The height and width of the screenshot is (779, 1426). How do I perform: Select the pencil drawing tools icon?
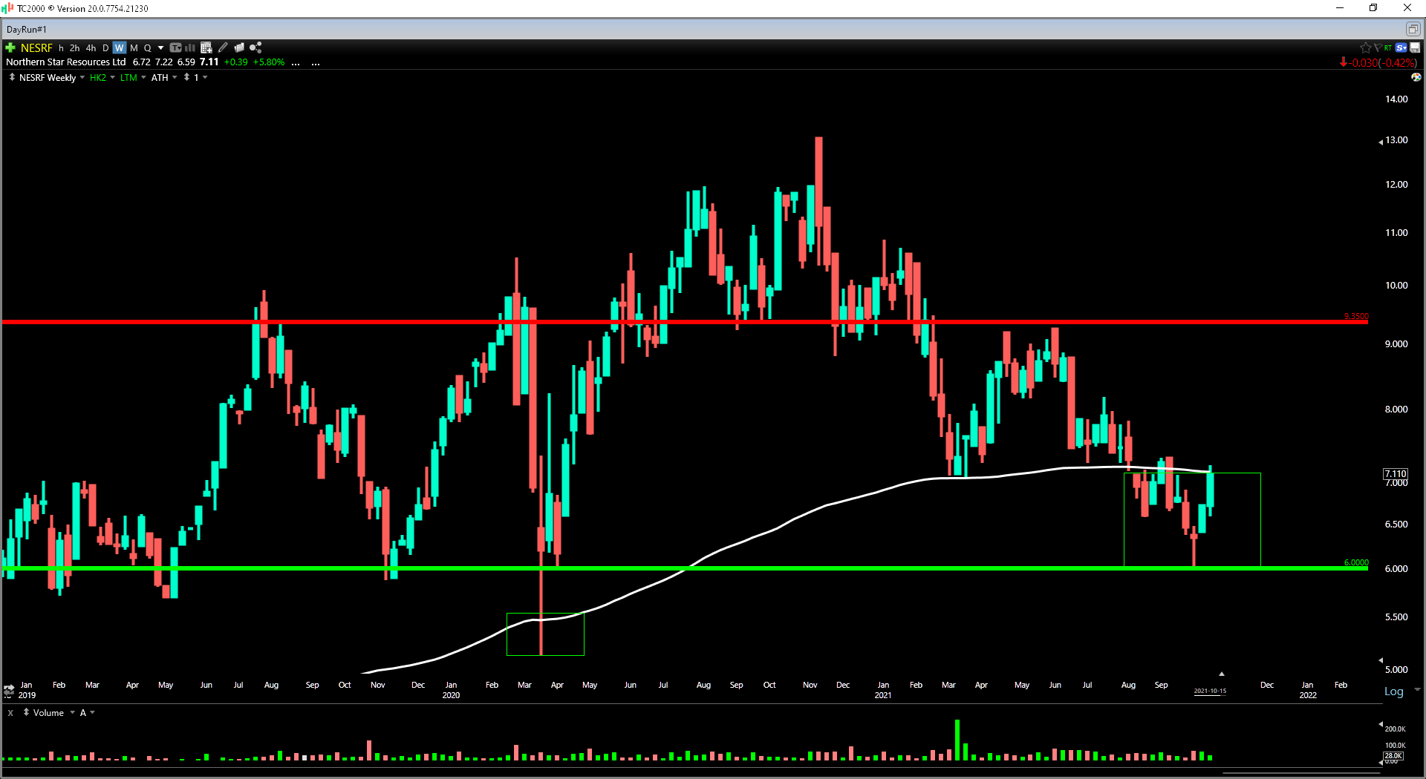coord(223,47)
